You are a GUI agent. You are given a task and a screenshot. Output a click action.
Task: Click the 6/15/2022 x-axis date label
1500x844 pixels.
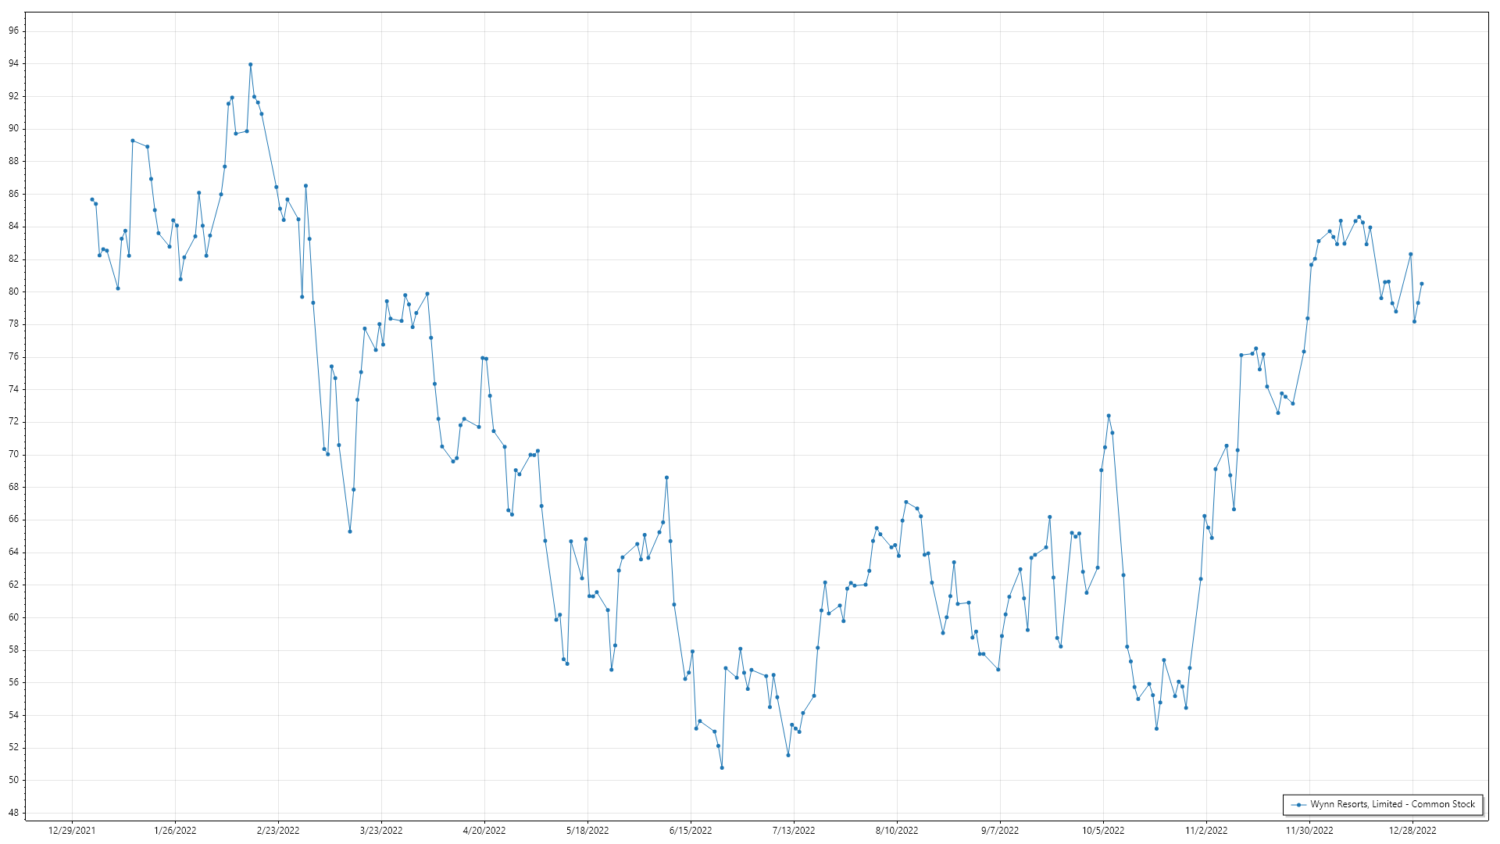[691, 830]
